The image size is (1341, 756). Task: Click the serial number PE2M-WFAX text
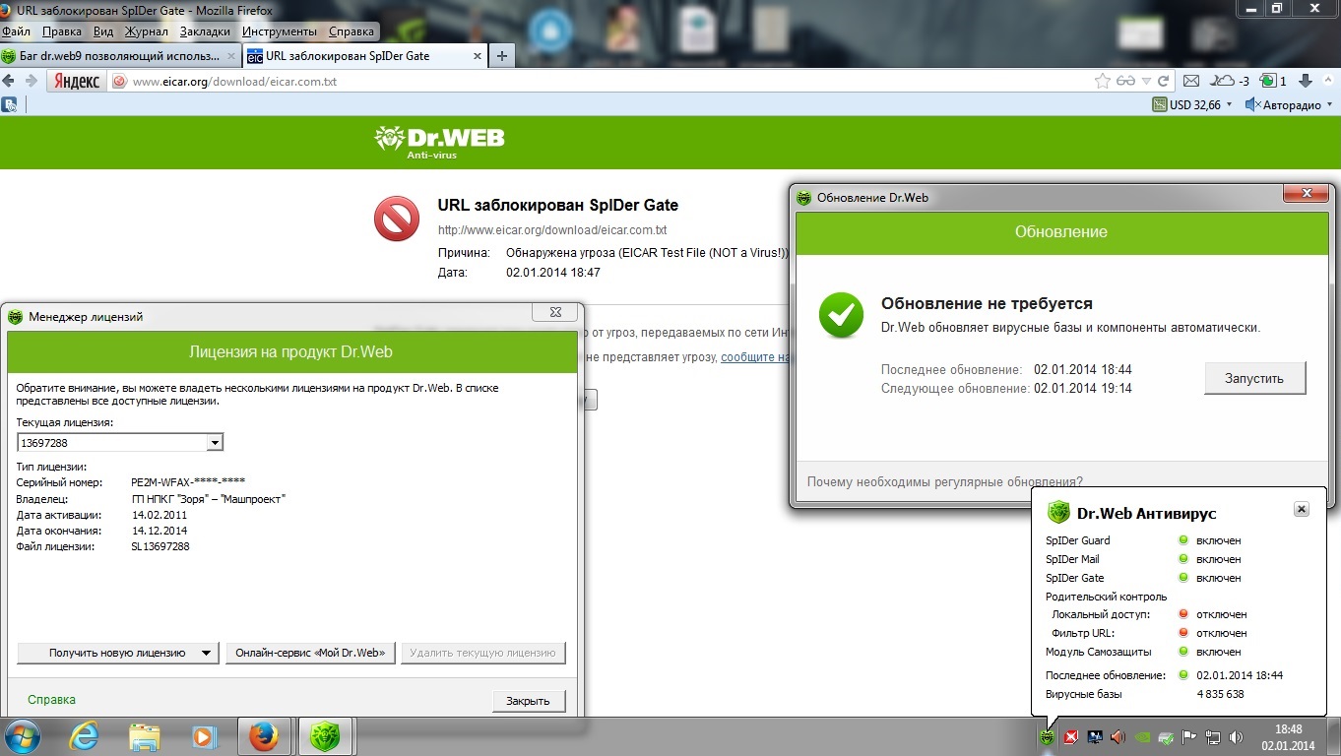coord(188,482)
